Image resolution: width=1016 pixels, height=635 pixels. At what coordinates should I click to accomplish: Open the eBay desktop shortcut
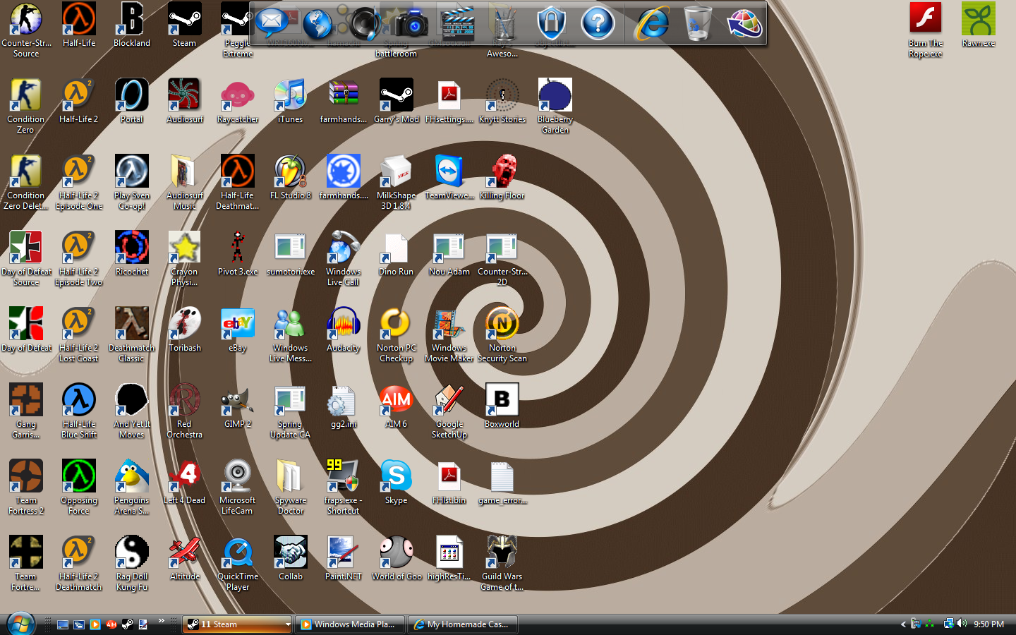click(238, 329)
